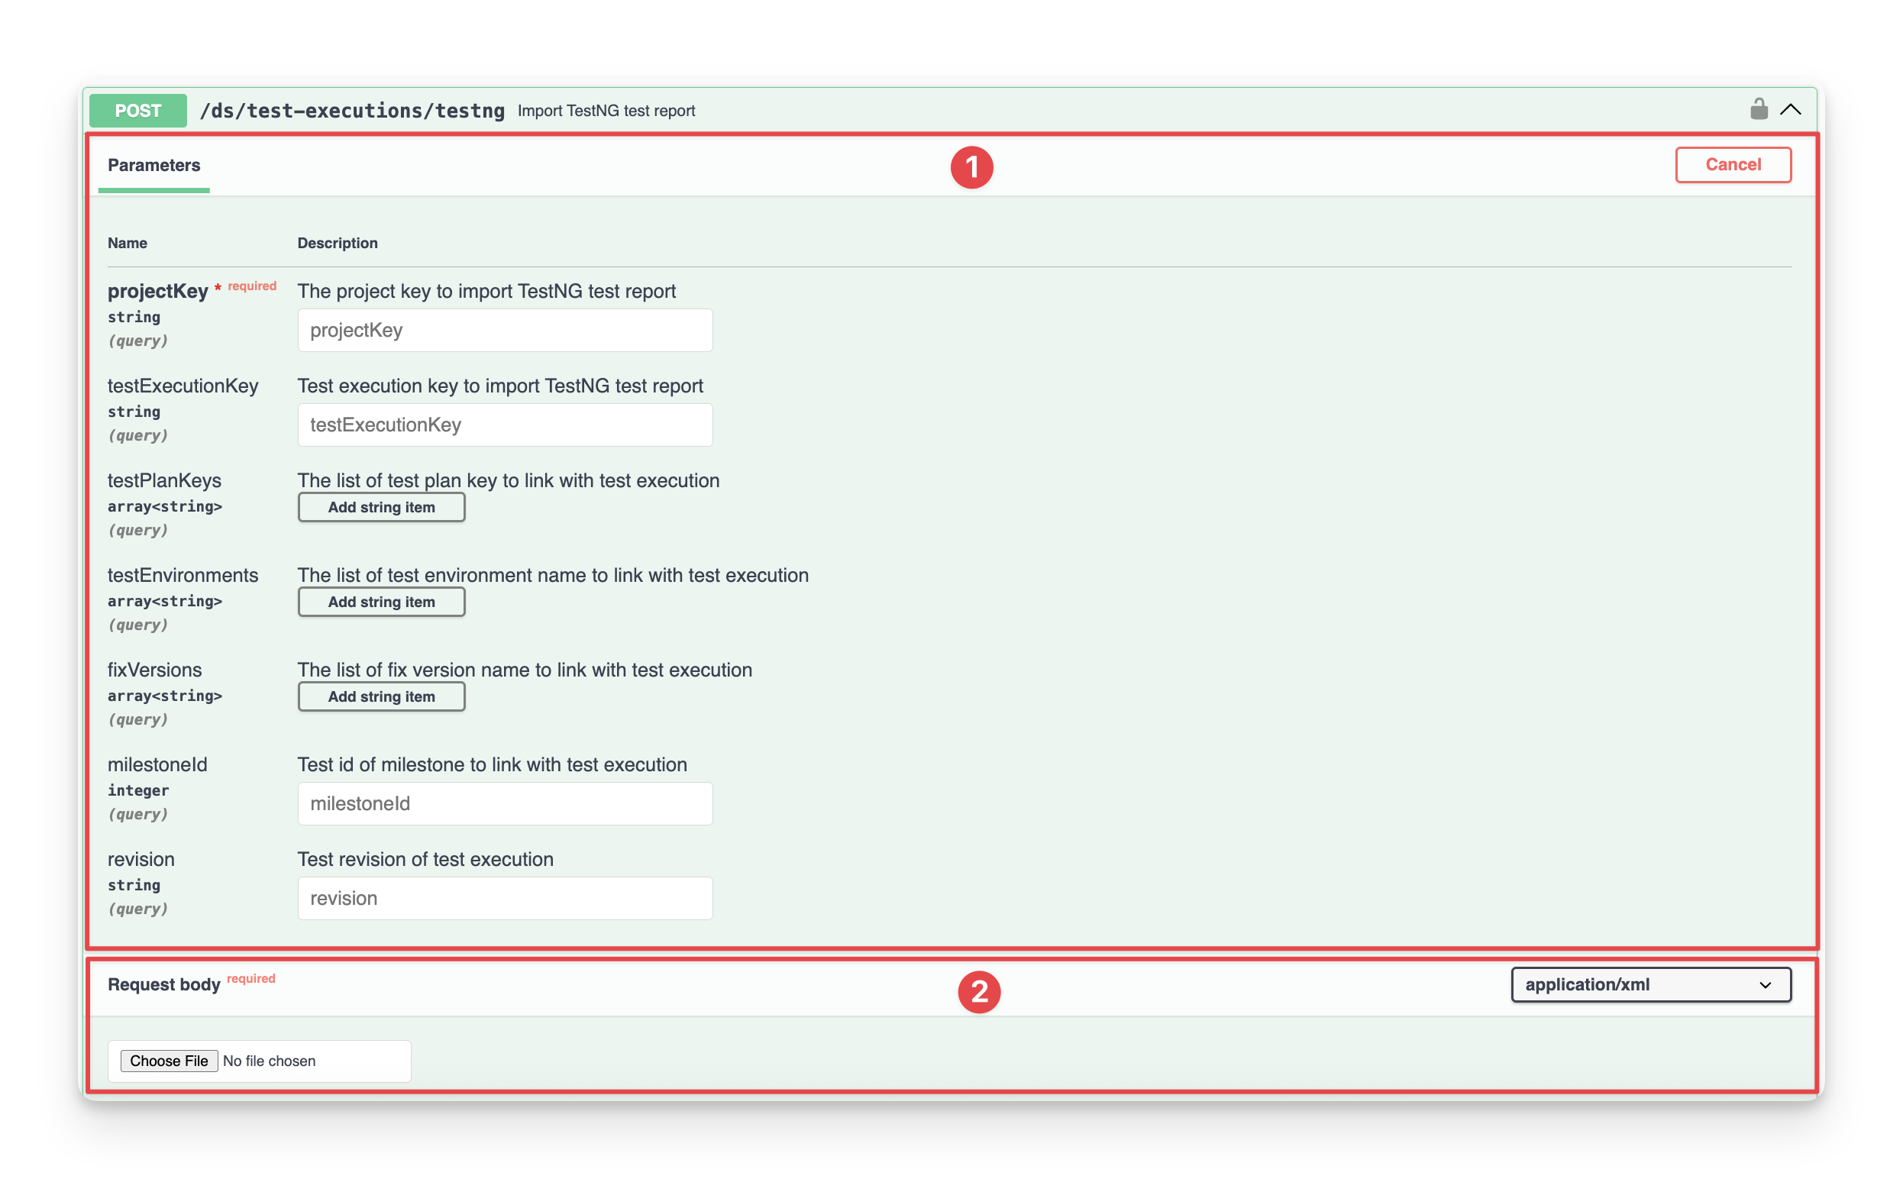Click the red annotation marker 2
1903x1179 pixels.
coord(978,992)
